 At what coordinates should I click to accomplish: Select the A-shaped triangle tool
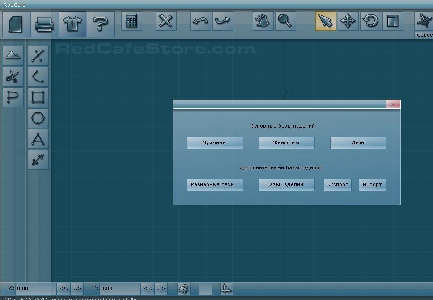(x=38, y=139)
